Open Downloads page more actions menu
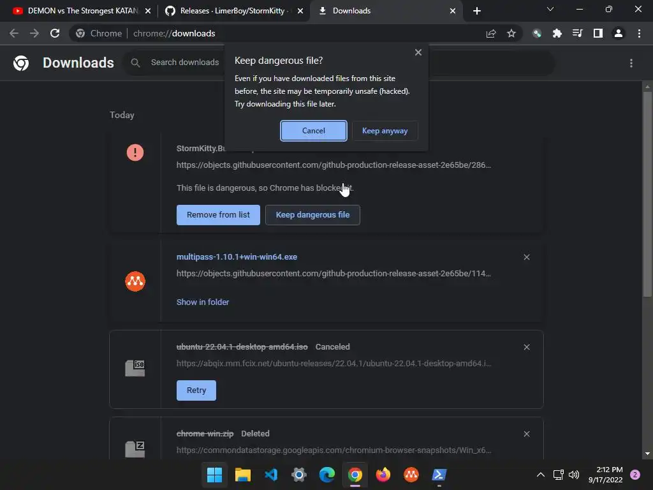The height and width of the screenshot is (490, 653). pyautogui.click(x=631, y=63)
